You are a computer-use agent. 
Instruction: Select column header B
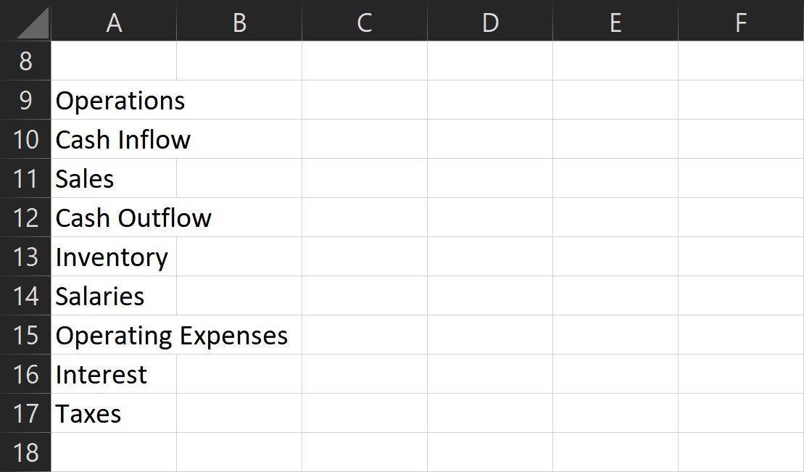pos(239,22)
